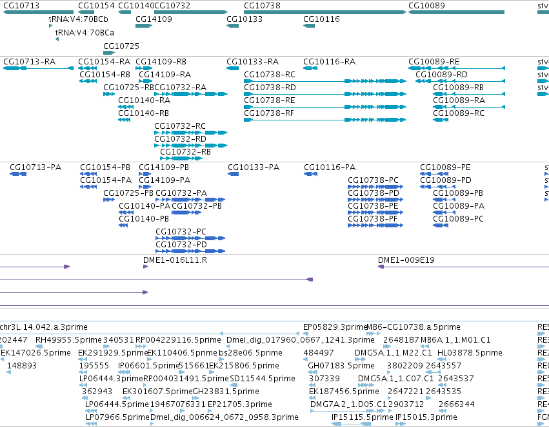This screenshot has width=549, height=427.
Task: Click the EK147026.5prime EST label
Action: (x=35, y=353)
